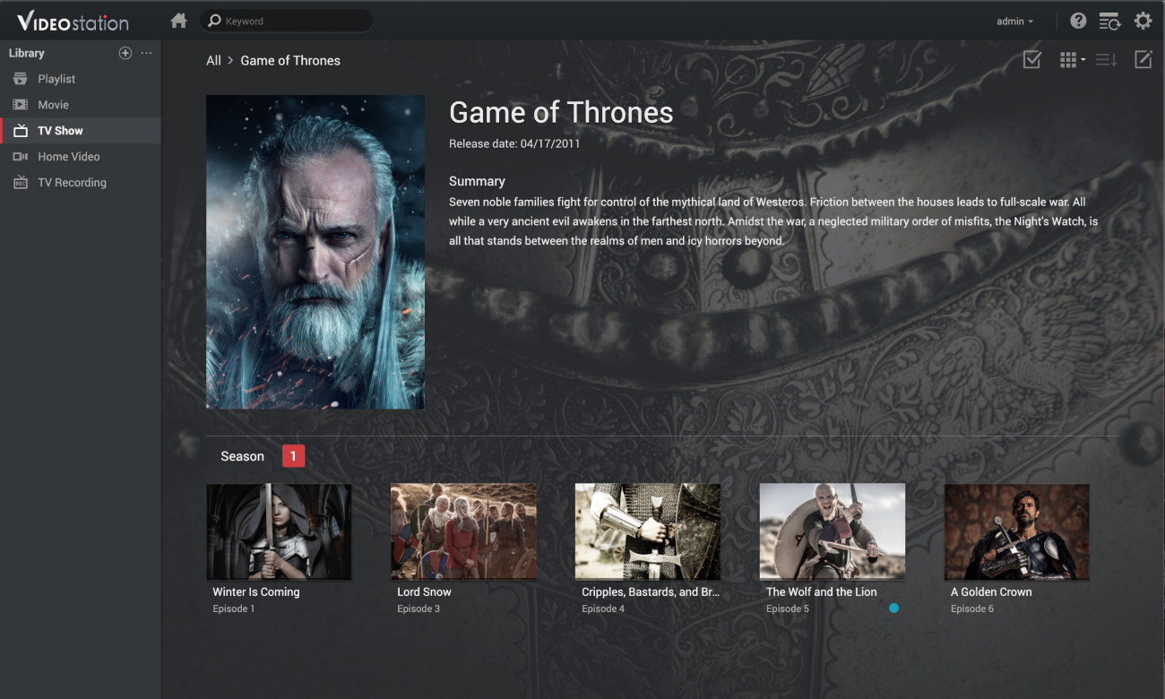1165x699 pixels.
Task: Click the Keyword search field
Action: coord(287,21)
